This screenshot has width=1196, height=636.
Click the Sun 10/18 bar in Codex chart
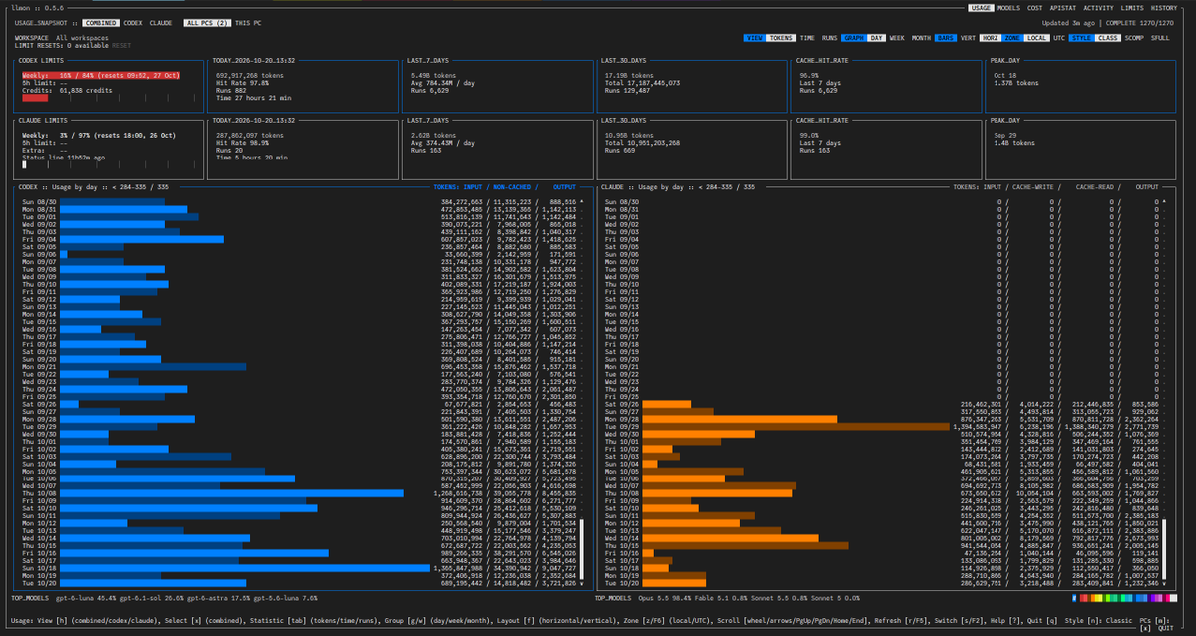coord(244,568)
